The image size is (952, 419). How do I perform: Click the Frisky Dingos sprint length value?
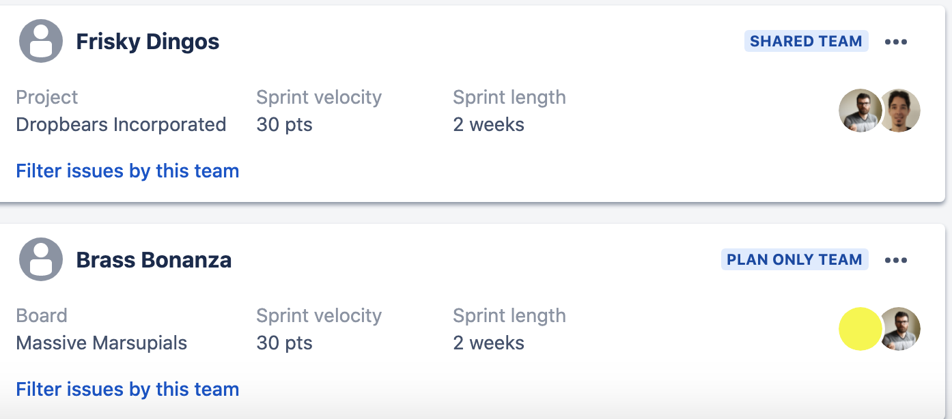tap(488, 125)
